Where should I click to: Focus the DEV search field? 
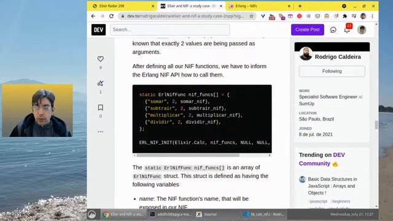point(170,29)
